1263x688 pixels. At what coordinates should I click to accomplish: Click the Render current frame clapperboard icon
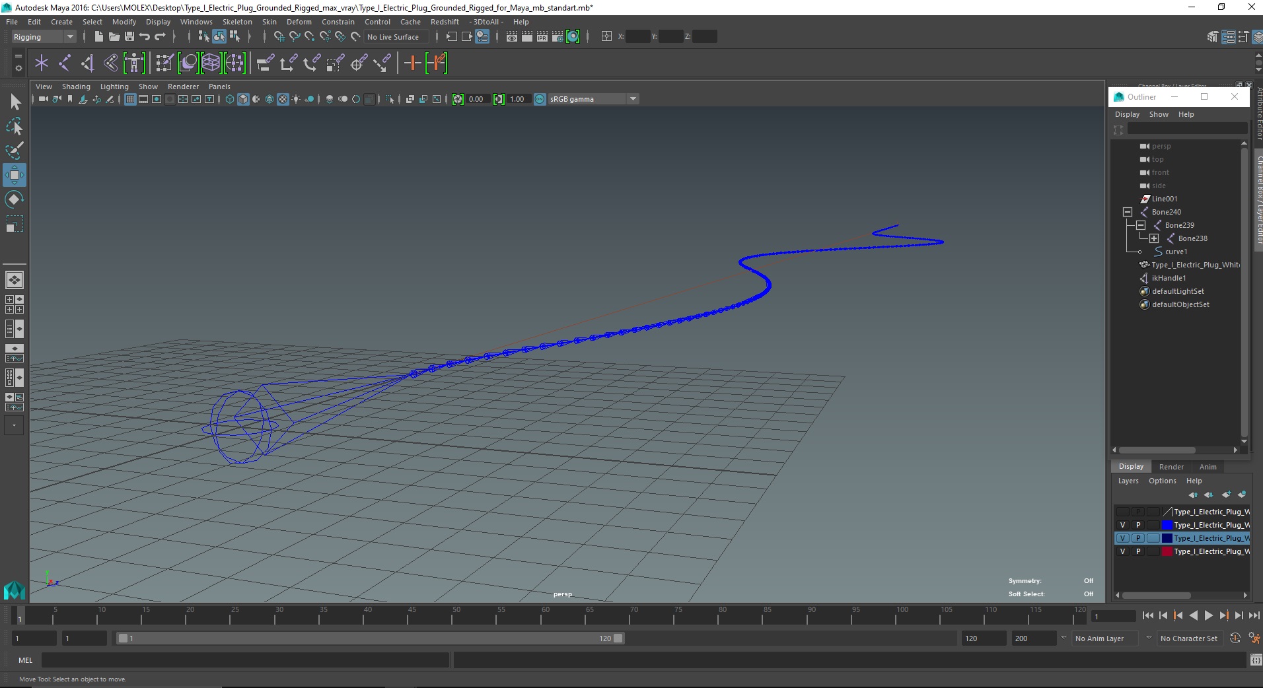click(x=526, y=37)
